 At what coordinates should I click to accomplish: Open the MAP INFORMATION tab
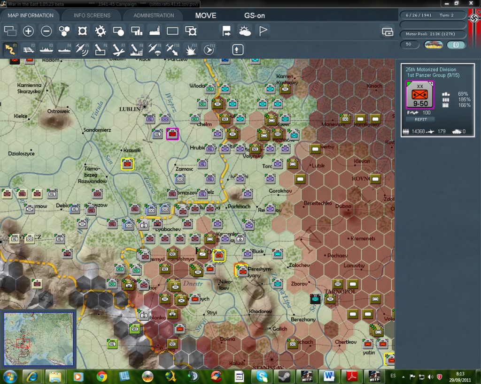coord(31,15)
